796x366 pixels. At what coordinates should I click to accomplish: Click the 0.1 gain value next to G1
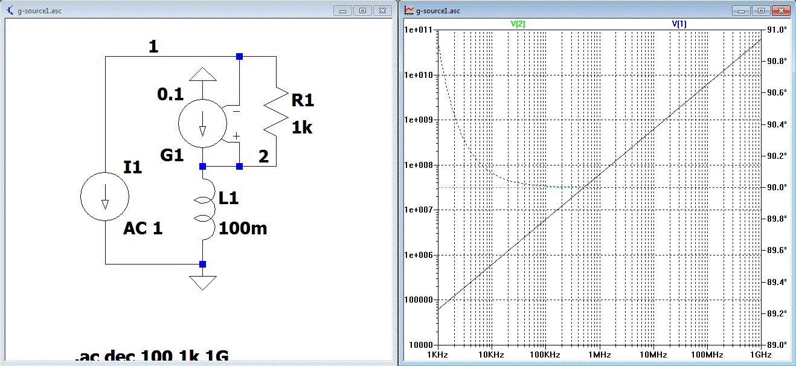[170, 94]
